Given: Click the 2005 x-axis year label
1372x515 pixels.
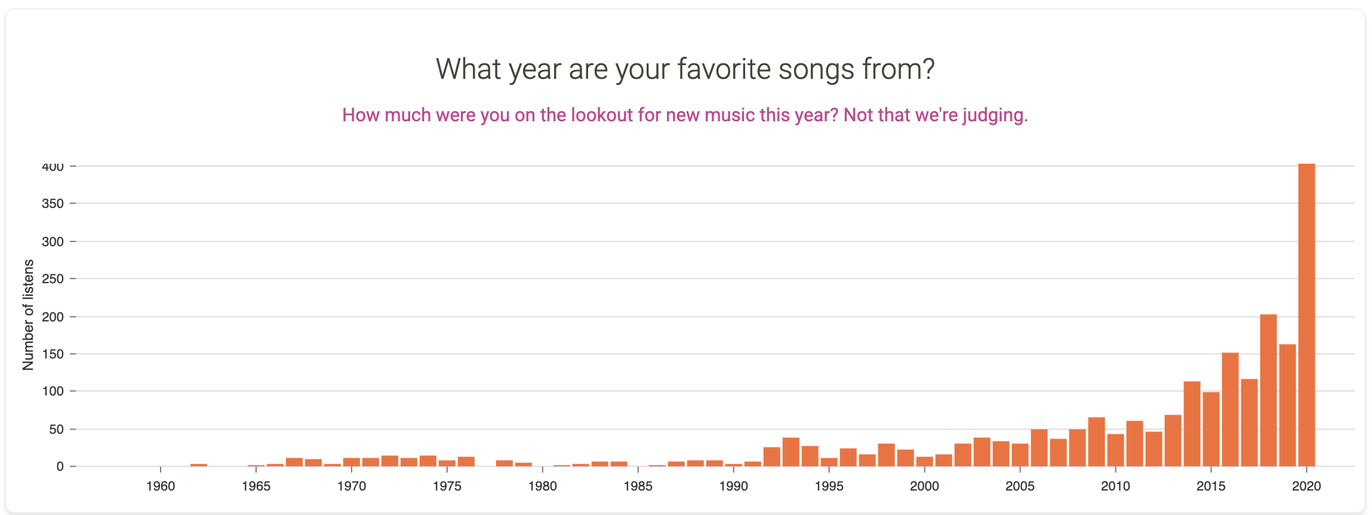Looking at the screenshot, I should 1020,486.
